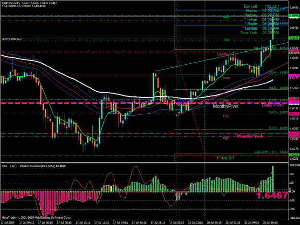Click Fibonacci label '(61.8) - 1.6355'
The width and height of the screenshot is (300, 225).
pos(279,88)
